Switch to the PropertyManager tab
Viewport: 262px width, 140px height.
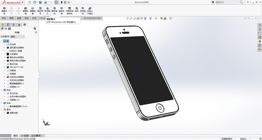tap(8, 25)
